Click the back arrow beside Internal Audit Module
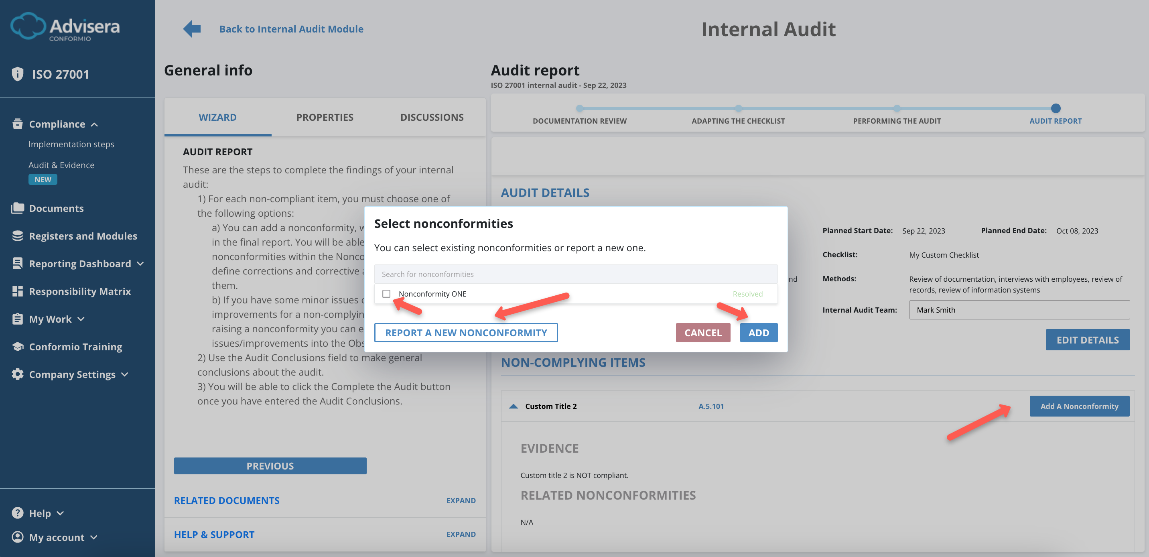 click(x=191, y=28)
